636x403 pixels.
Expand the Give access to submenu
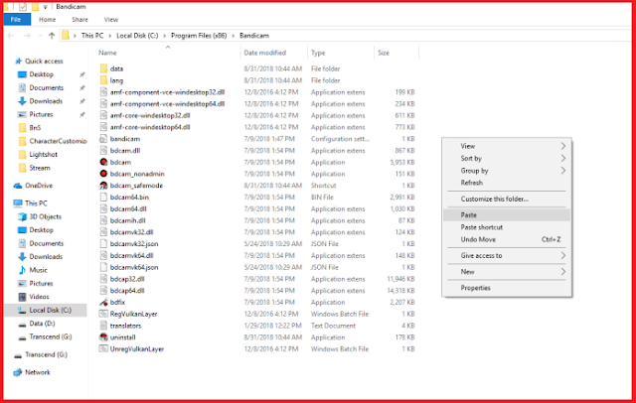pyautogui.click(x=507, y=255)
